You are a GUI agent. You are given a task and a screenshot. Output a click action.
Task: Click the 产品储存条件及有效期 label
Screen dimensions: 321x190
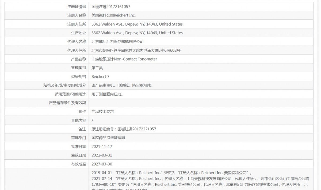(67, 103)
